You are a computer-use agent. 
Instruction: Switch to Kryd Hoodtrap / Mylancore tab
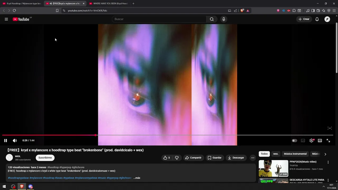click(22, 3)
